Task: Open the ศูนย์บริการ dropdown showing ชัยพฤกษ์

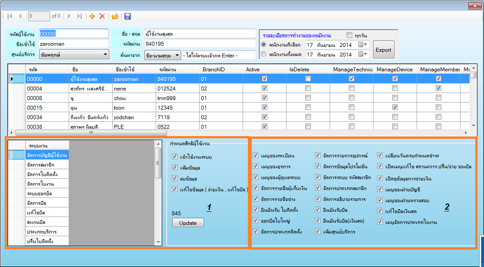Action: coord(106,55)
